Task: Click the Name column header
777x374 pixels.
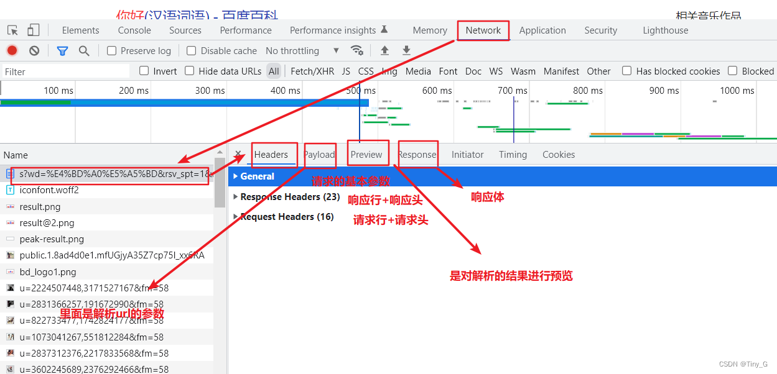Action: pyautogui.click(x=107, y=155)
